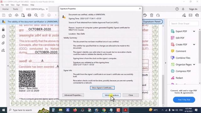
Task: Click the Windows Start button
Action: pyautogui.click(x=3, y=110)
